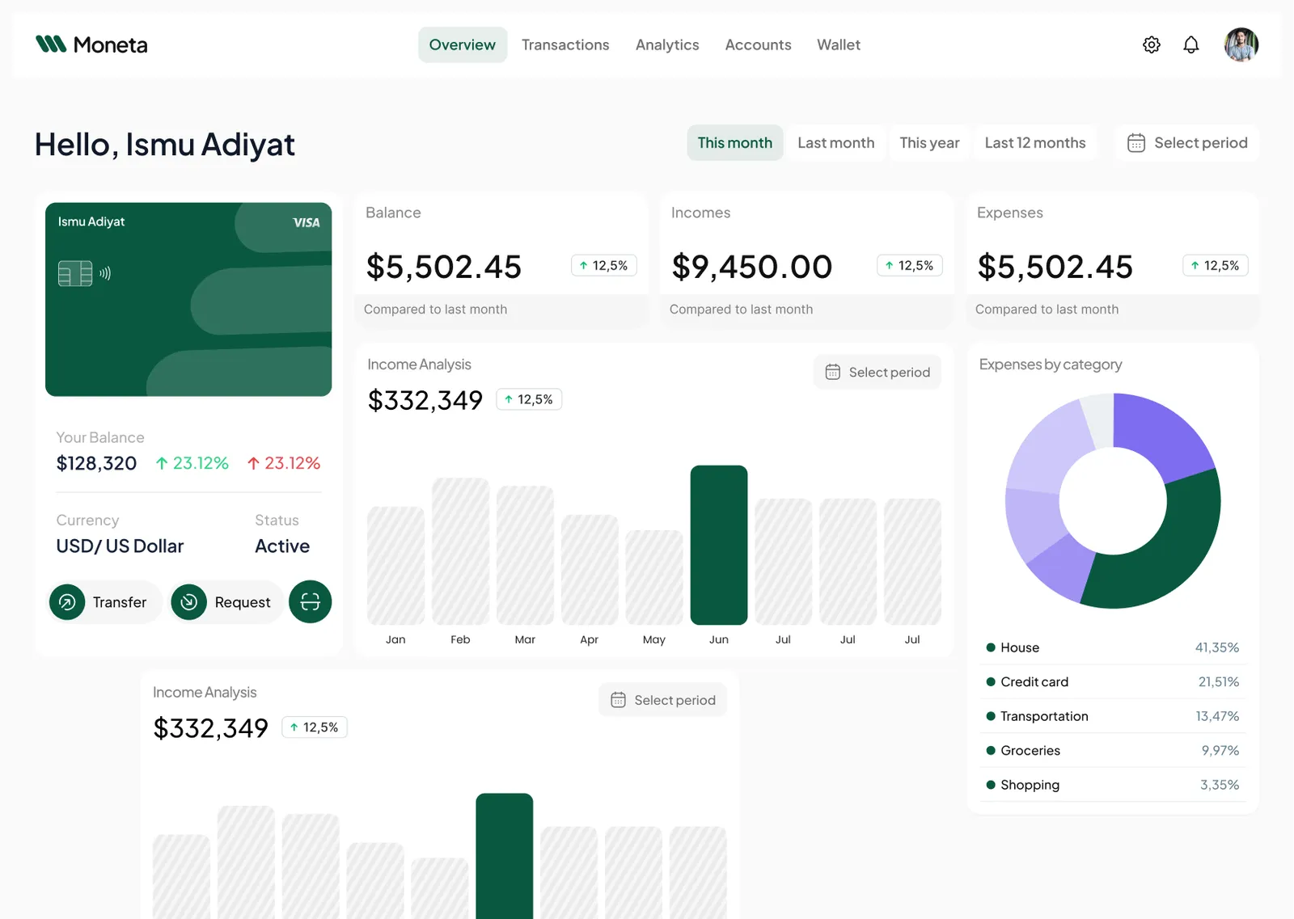Screen dimensions: 1294x919
Task: Select the This year period button
Action: [929, 143]
